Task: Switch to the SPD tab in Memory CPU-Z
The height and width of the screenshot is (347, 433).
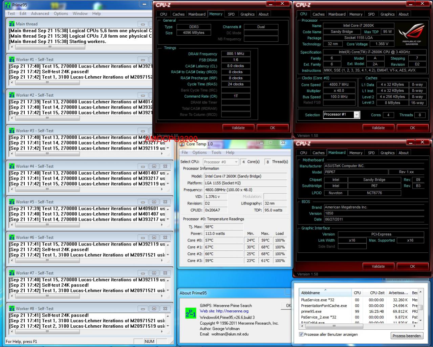Action: click(x=231, y=14)
